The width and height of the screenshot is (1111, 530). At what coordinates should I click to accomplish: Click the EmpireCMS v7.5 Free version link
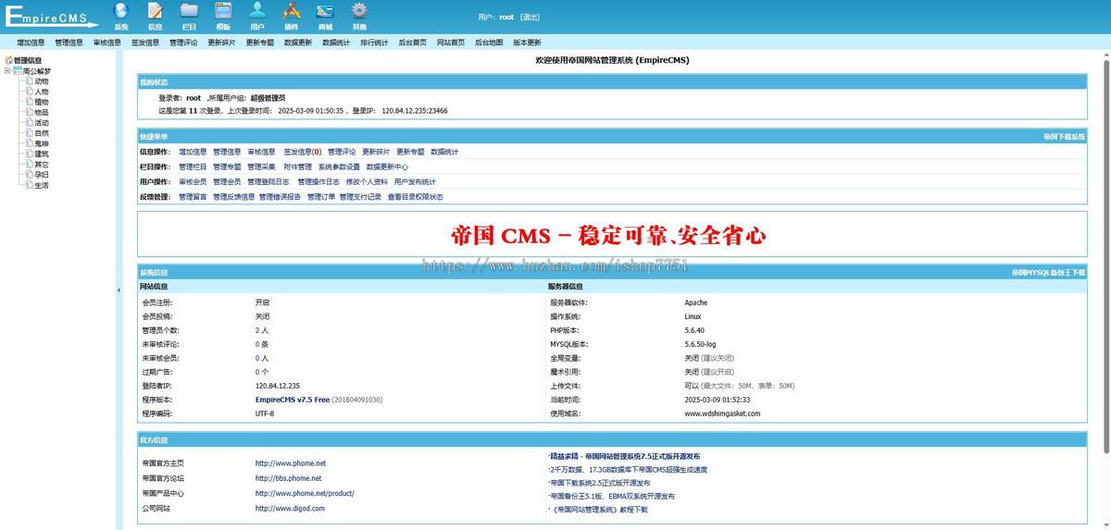click(293, 400)
